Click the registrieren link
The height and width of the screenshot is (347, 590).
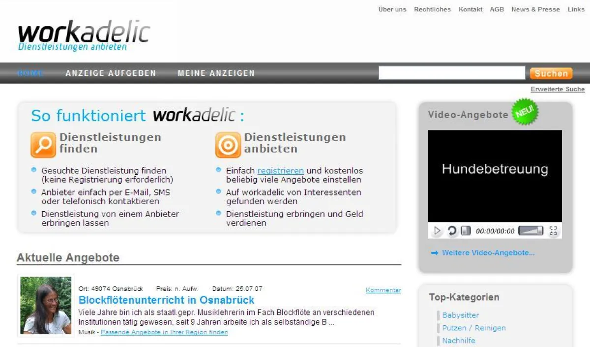(281, 171)
